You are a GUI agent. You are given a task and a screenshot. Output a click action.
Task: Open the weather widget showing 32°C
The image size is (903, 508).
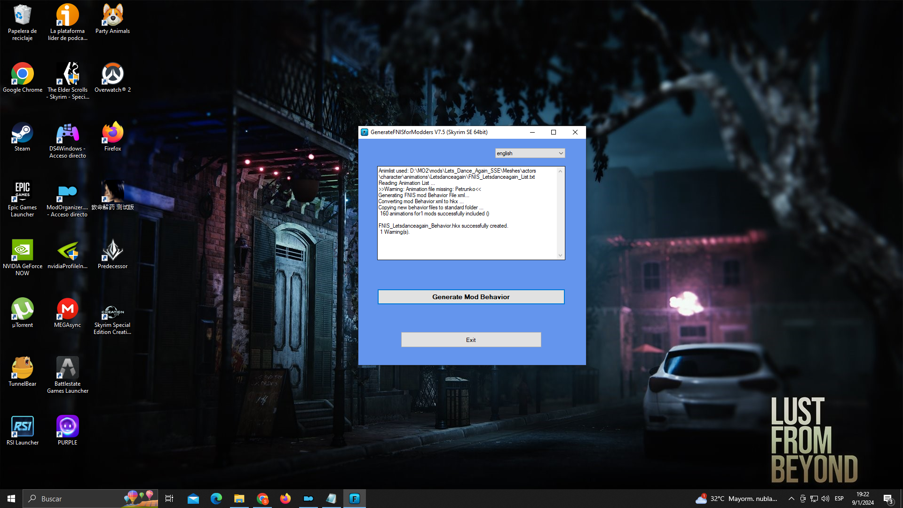click(737, 499)
